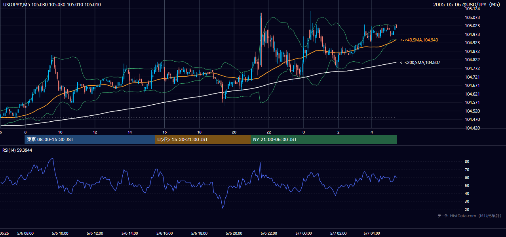Click price level 104.621 on the axis

(x=472, y=94)
